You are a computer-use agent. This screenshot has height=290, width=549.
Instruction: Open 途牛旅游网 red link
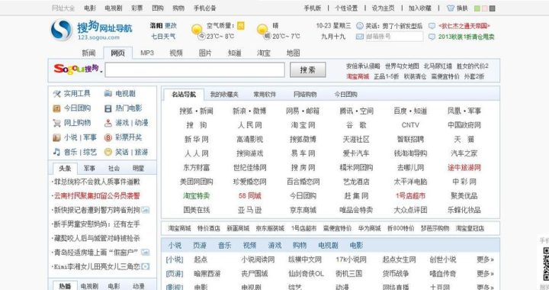click(x=464, y=167)
